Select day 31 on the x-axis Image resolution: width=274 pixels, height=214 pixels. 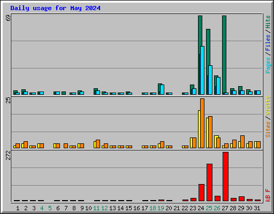click(x=257, y=208)
